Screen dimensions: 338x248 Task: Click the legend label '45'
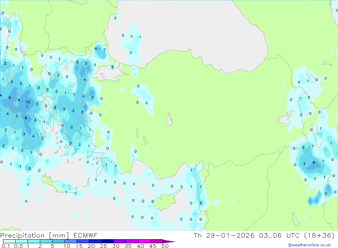[x=153, y=246]
